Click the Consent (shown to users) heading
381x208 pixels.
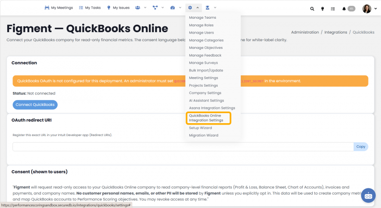tap(39, 172)
